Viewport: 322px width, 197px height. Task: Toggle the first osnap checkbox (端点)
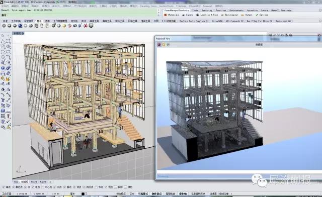coord(3,187)
